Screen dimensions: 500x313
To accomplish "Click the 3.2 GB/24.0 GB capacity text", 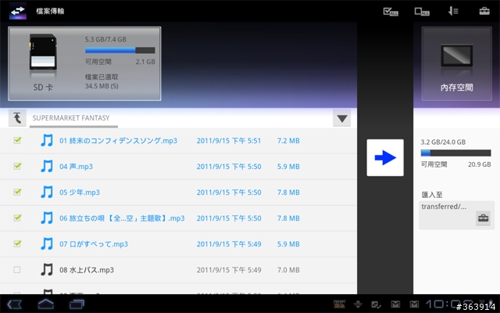I will tap(443, 142).
